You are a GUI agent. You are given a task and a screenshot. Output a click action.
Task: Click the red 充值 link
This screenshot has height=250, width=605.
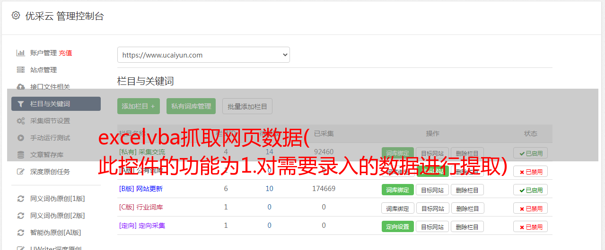pos(66,53)
